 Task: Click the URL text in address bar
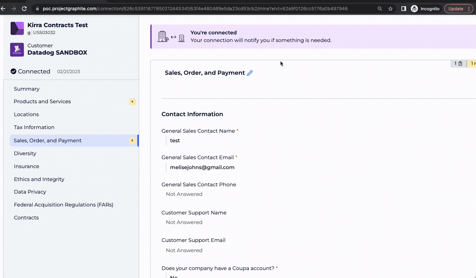click(195, 9)
